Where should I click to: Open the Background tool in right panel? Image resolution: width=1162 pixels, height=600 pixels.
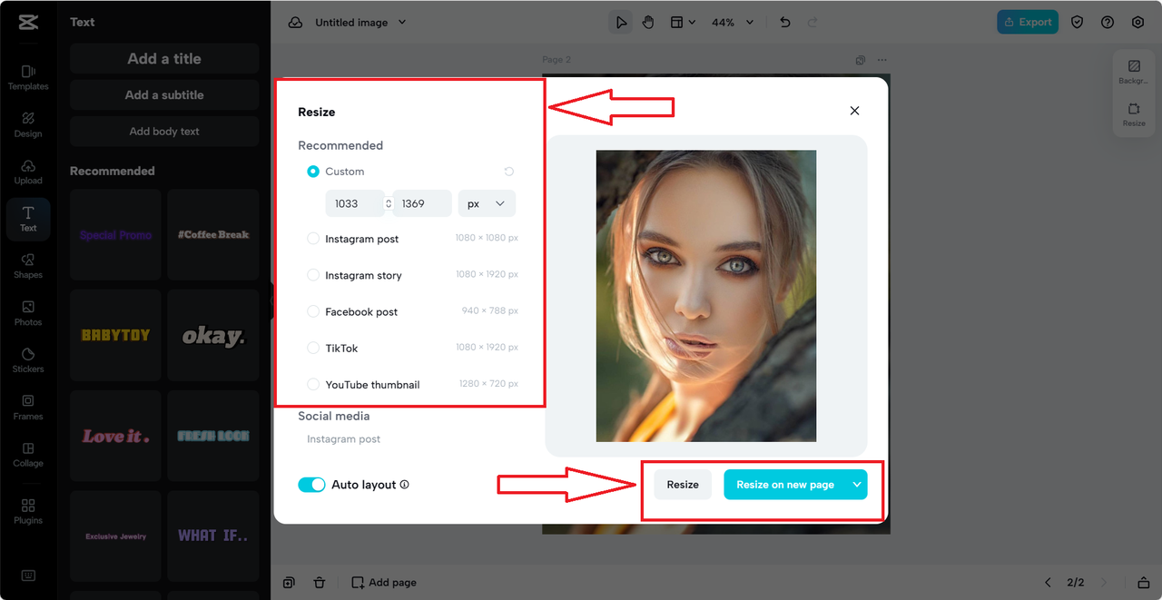point(1134,72)
